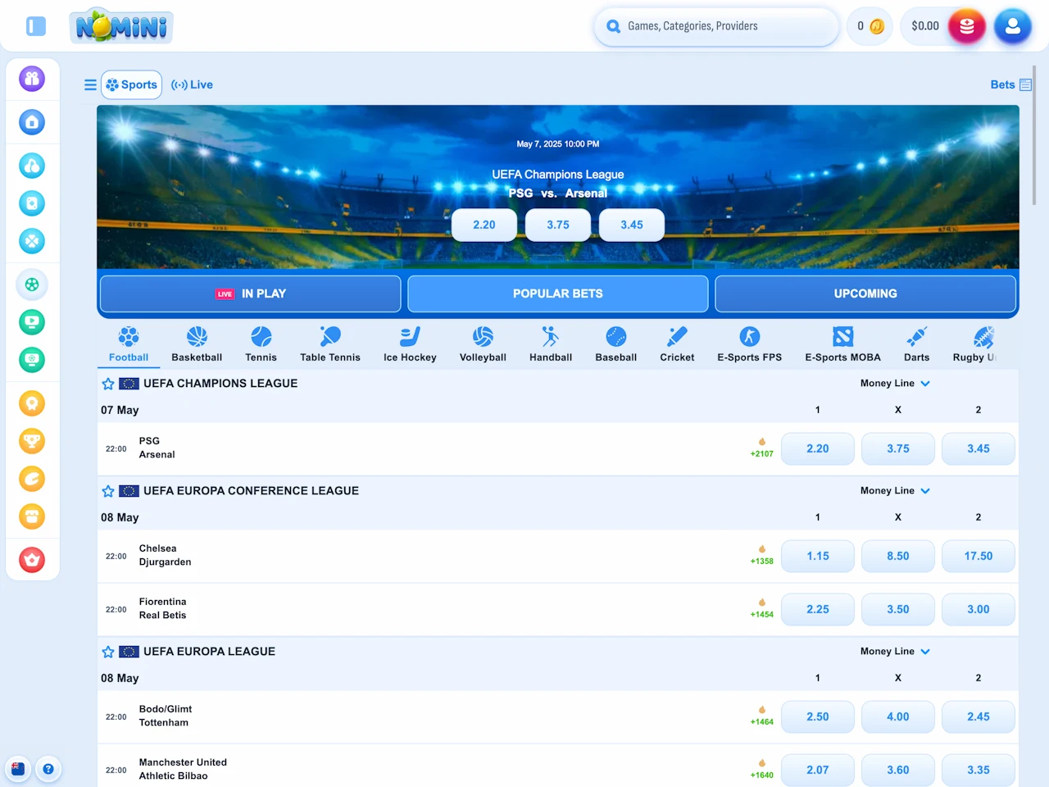Pick banner draw odds 3.75
The width and height of the screenshot is (1049, 787).
click(558, 225)
